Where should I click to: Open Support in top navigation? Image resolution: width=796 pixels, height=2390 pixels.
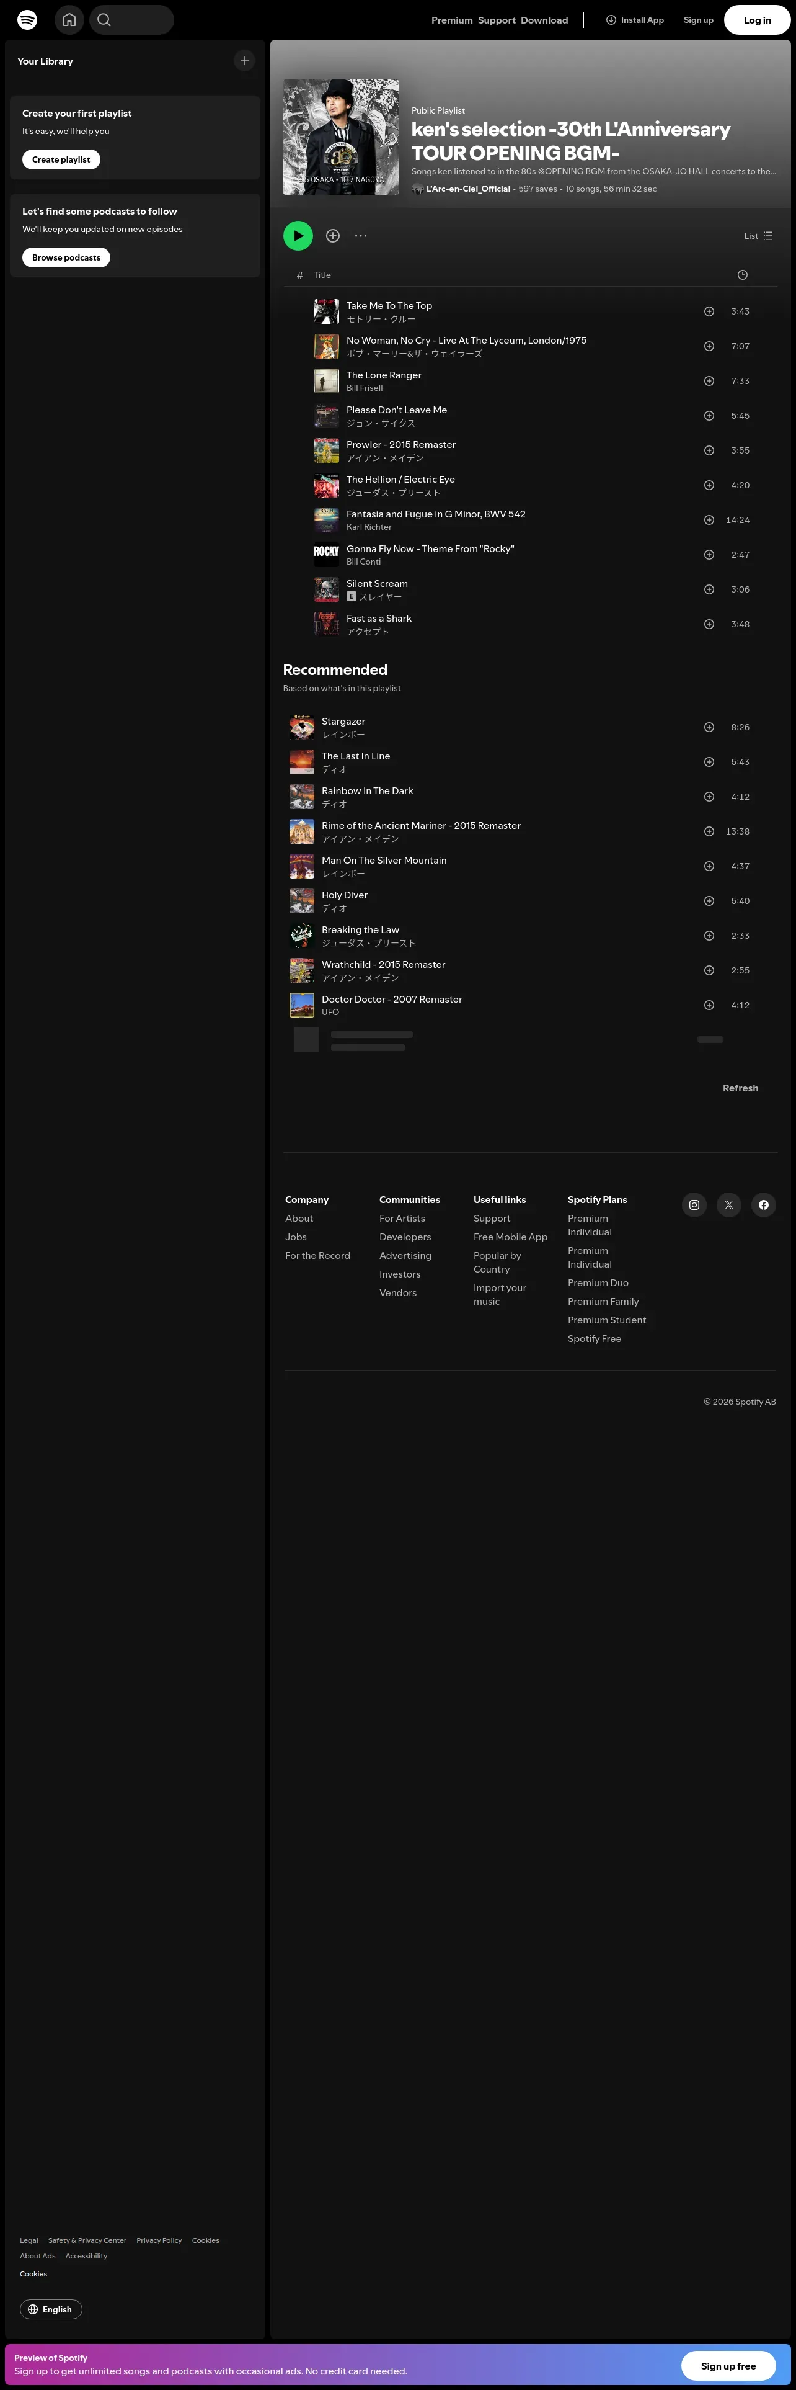(x=497, y=20)
